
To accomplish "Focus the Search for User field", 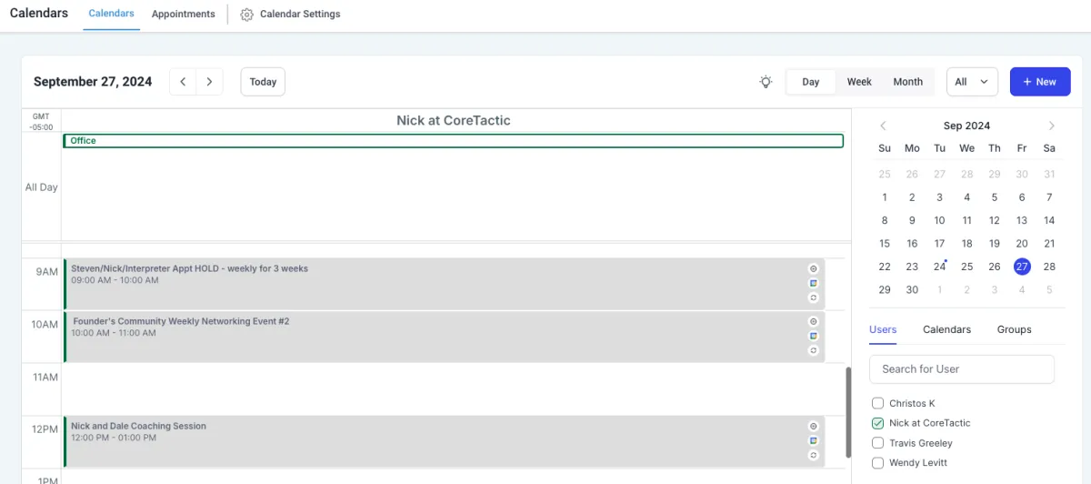I will 962,368.
